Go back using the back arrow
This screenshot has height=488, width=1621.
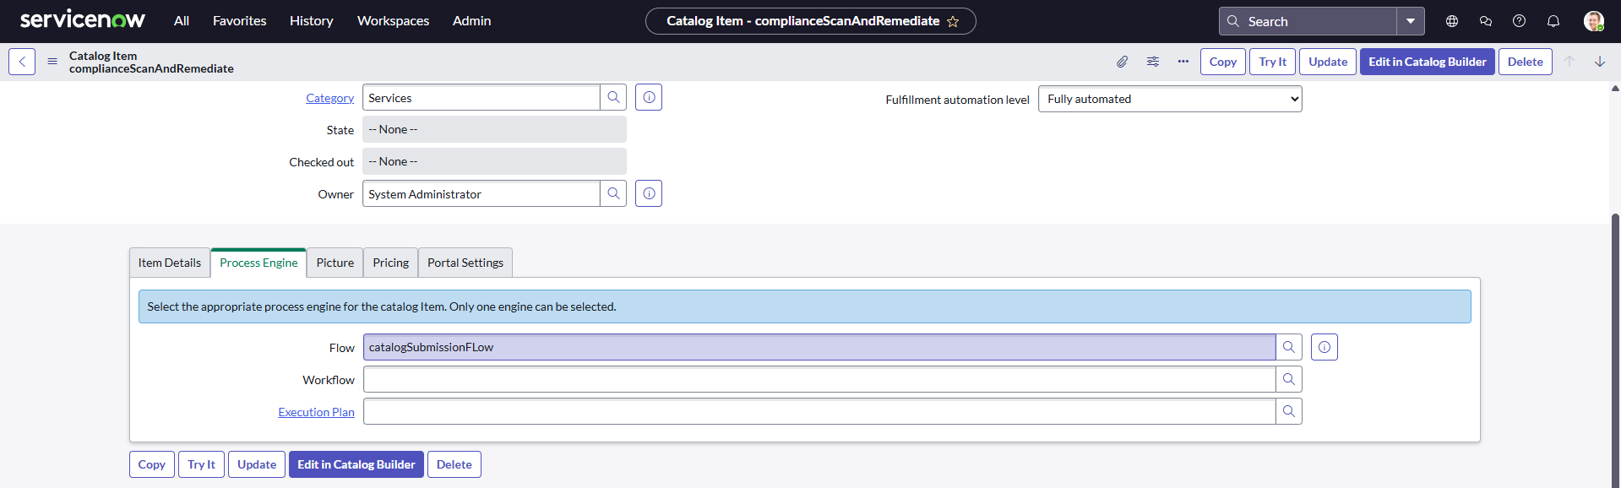point(22,62)
